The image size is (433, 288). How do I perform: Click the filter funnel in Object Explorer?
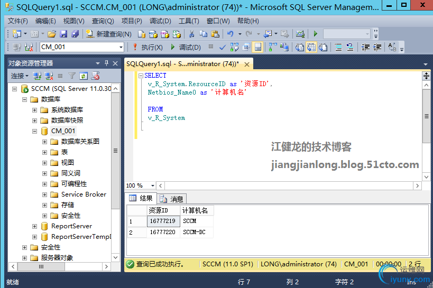pyautogui.click(x=72, y=76)
